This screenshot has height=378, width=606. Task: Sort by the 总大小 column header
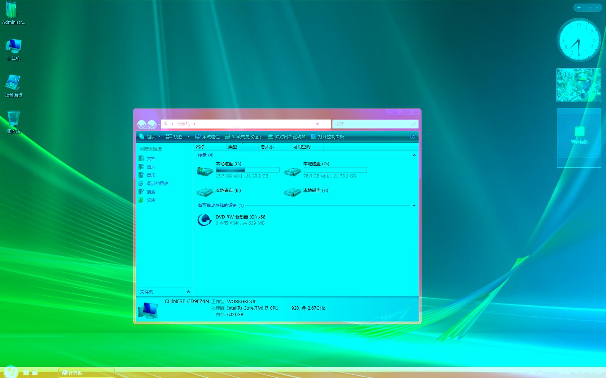coord(275,147)
